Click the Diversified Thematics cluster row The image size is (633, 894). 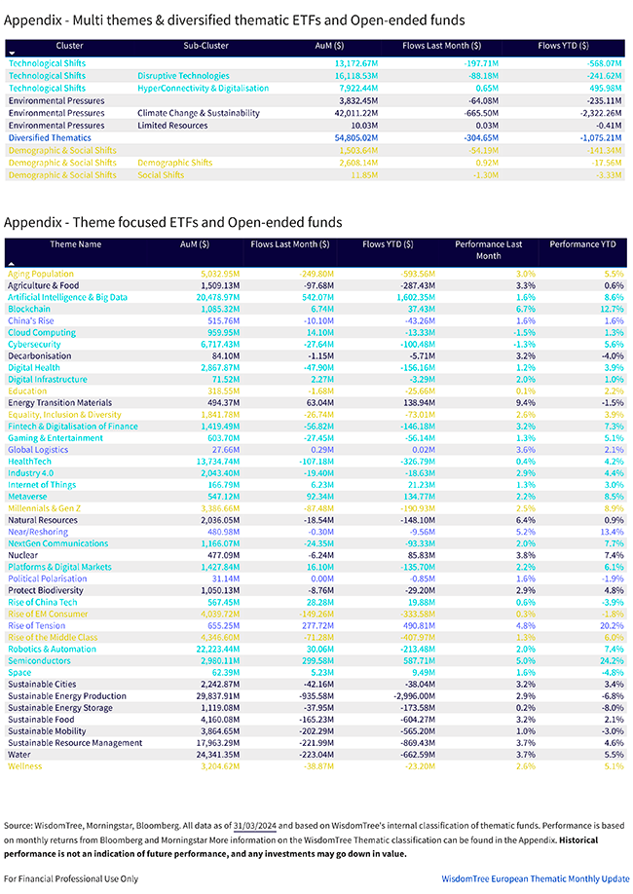click(50, 138)
